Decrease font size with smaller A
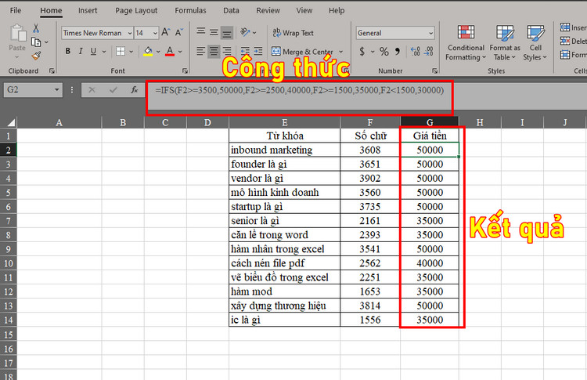Image resolution: width=587 pixels, height=380 pixels. (x=179, y=33)
